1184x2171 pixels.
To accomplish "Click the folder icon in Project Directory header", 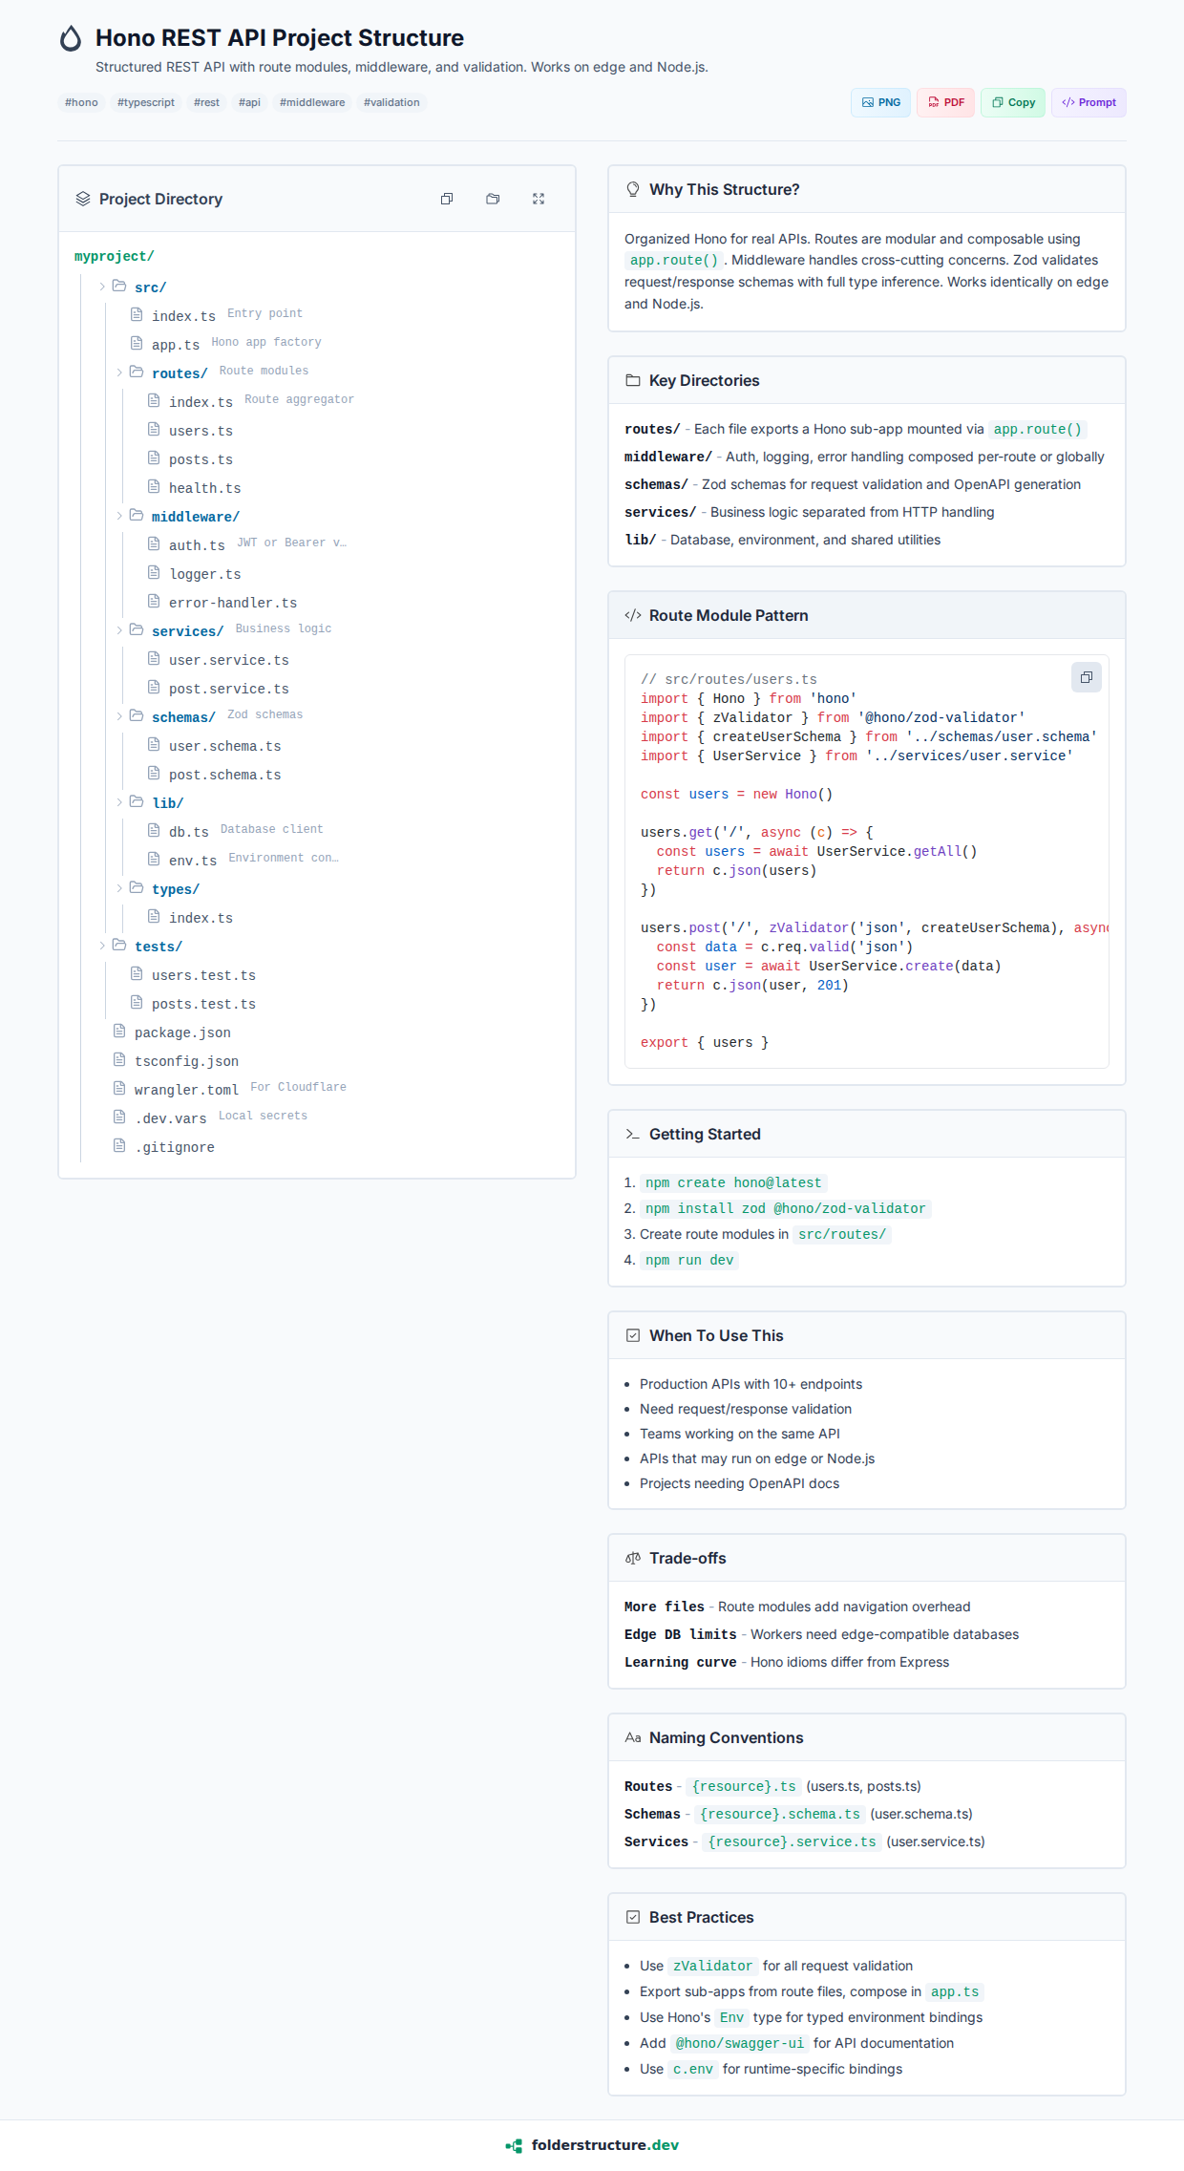I will coord(493,199).
